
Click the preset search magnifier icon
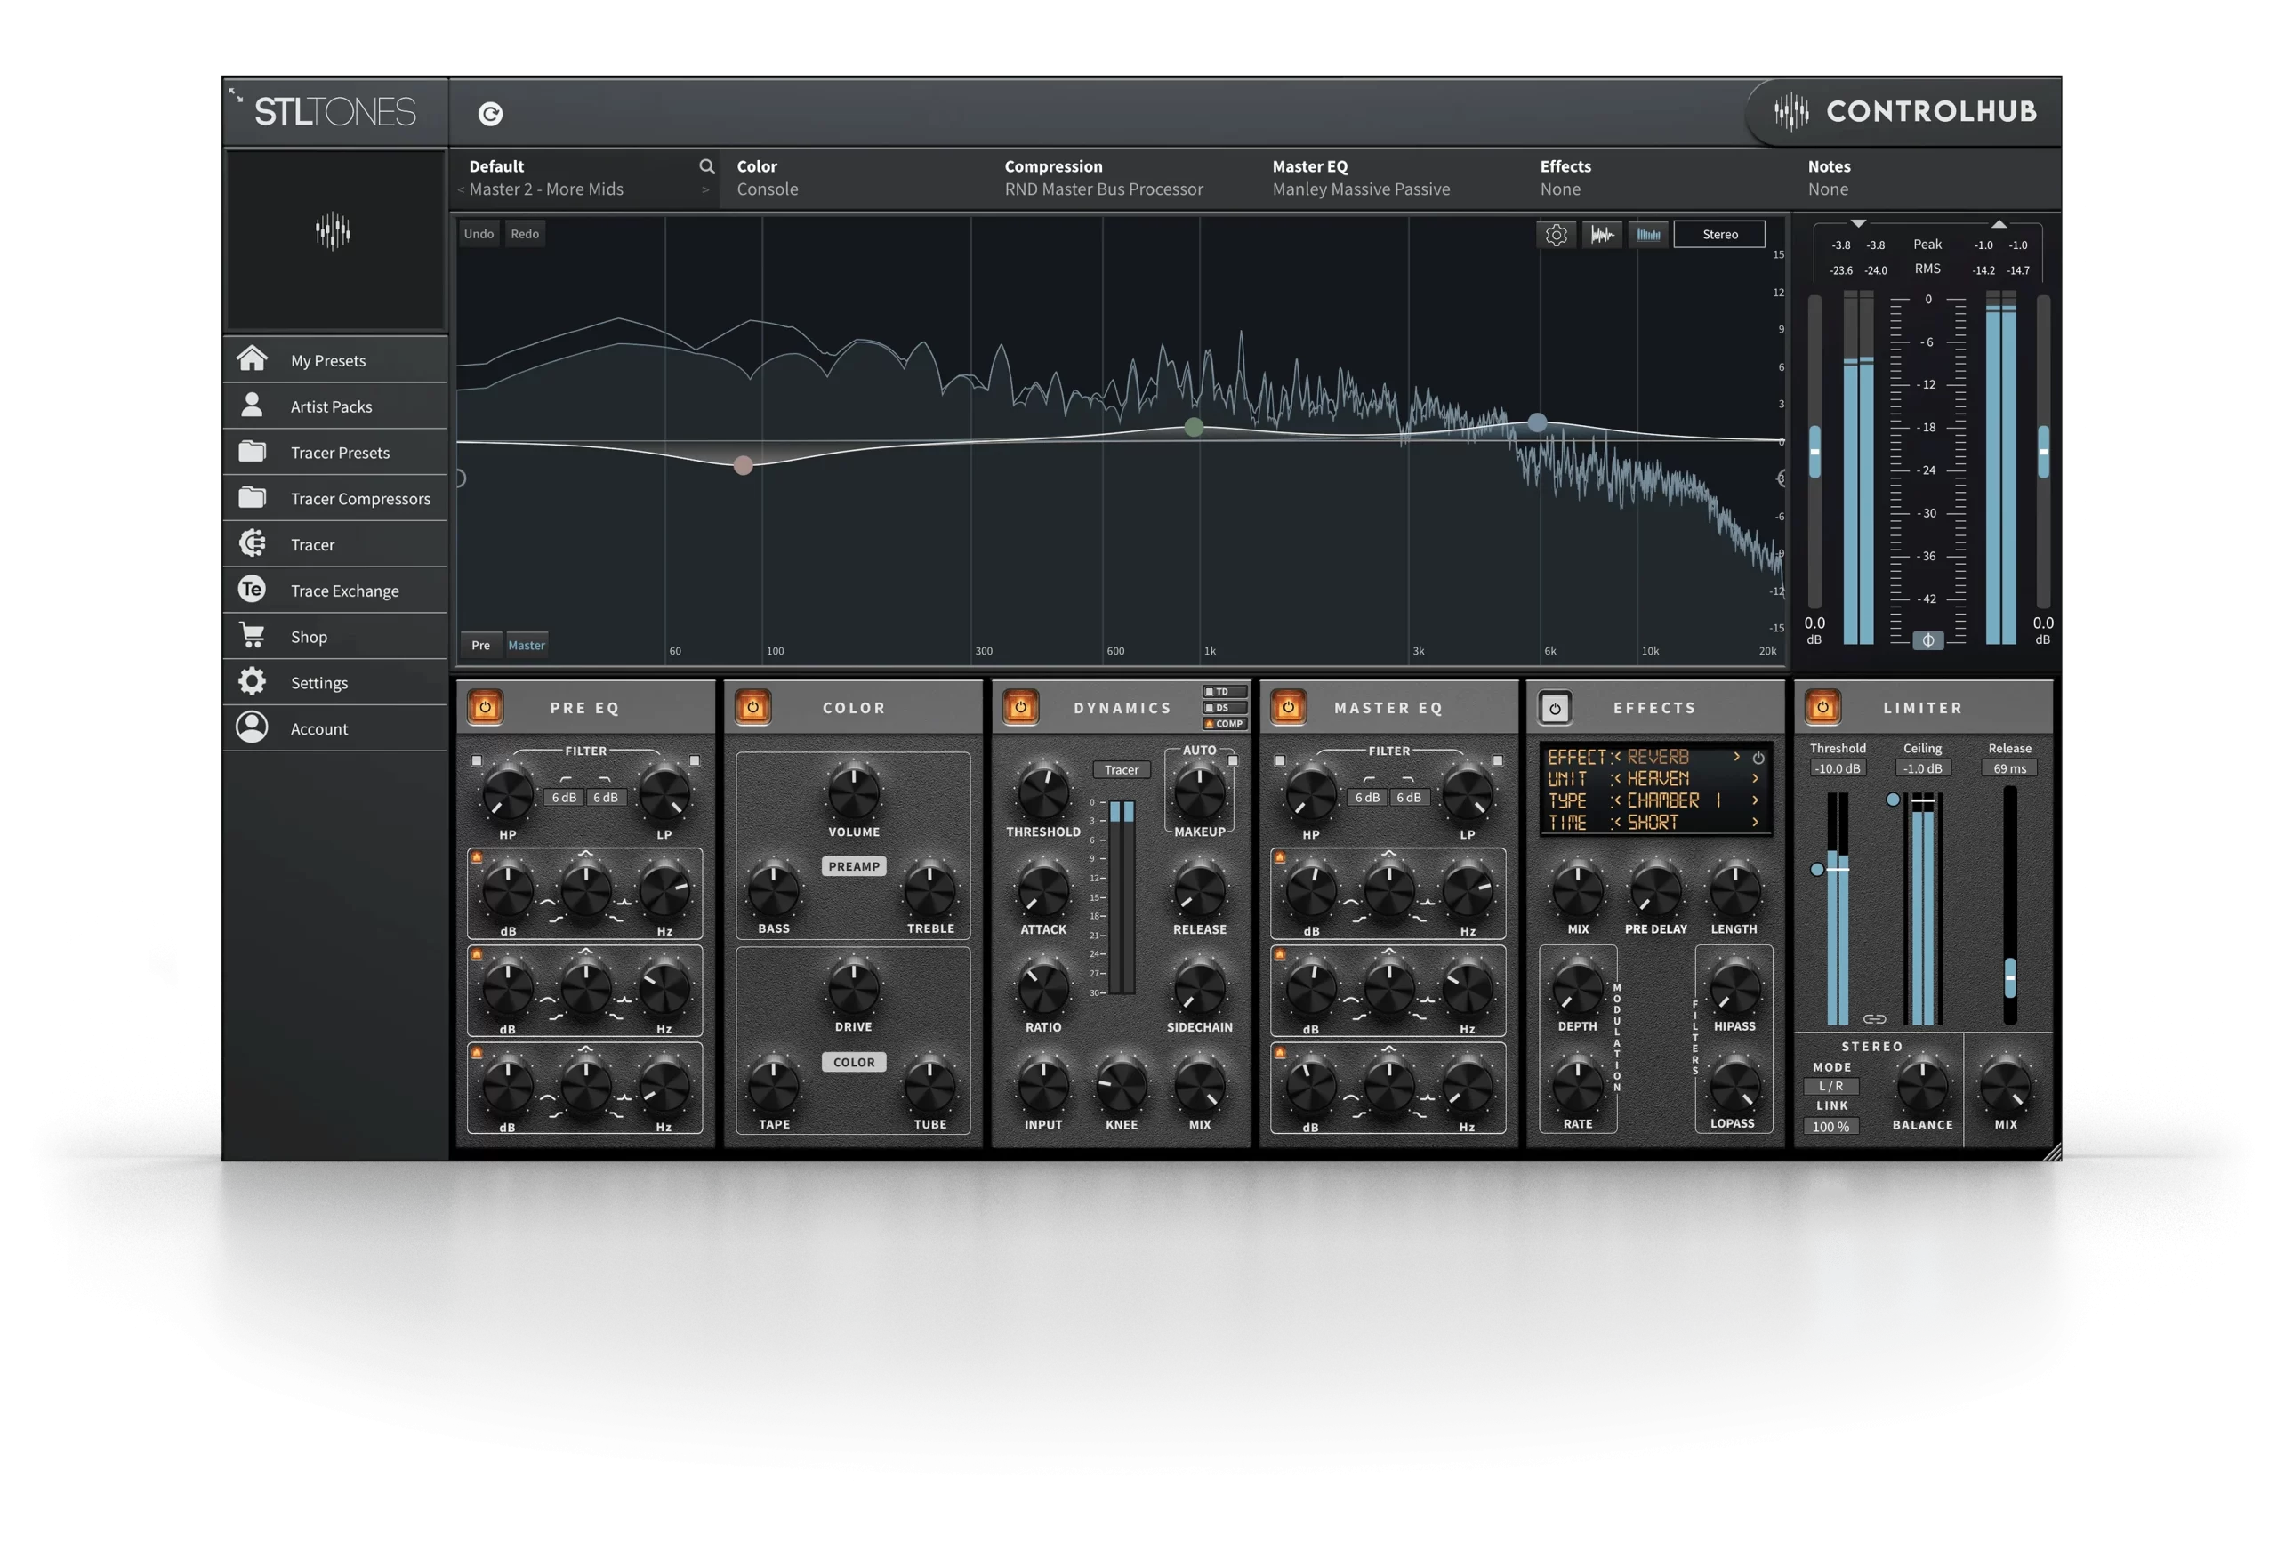coord(706,165)
